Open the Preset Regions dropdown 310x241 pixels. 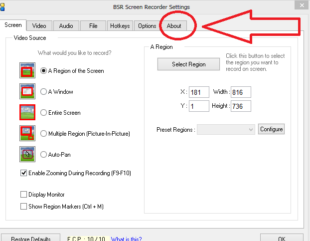tap(226, 130)
